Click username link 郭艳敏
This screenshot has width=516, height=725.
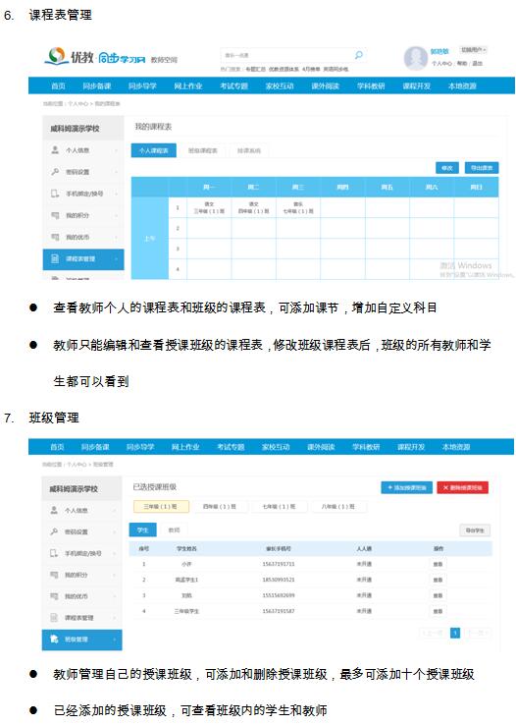439,51
